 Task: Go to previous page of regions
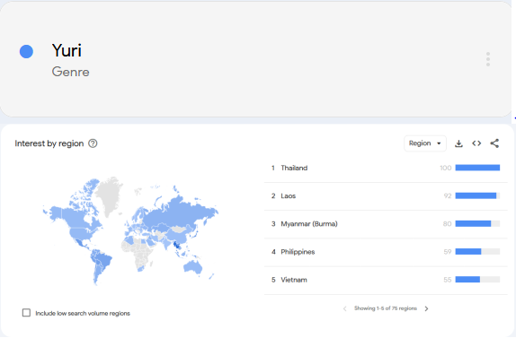tap(344, 308)
